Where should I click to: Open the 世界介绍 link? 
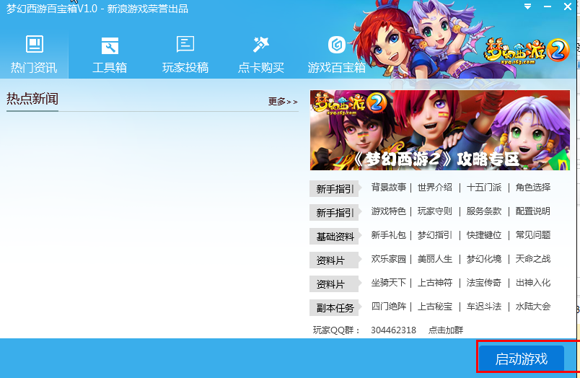(434, 187)
